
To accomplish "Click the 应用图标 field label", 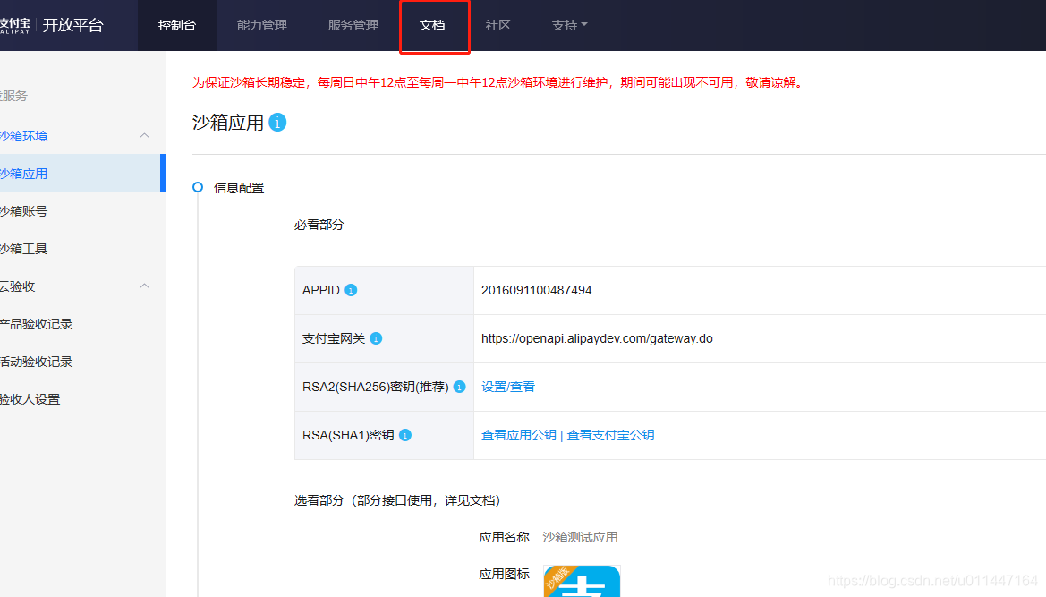I will pos(504,575).
